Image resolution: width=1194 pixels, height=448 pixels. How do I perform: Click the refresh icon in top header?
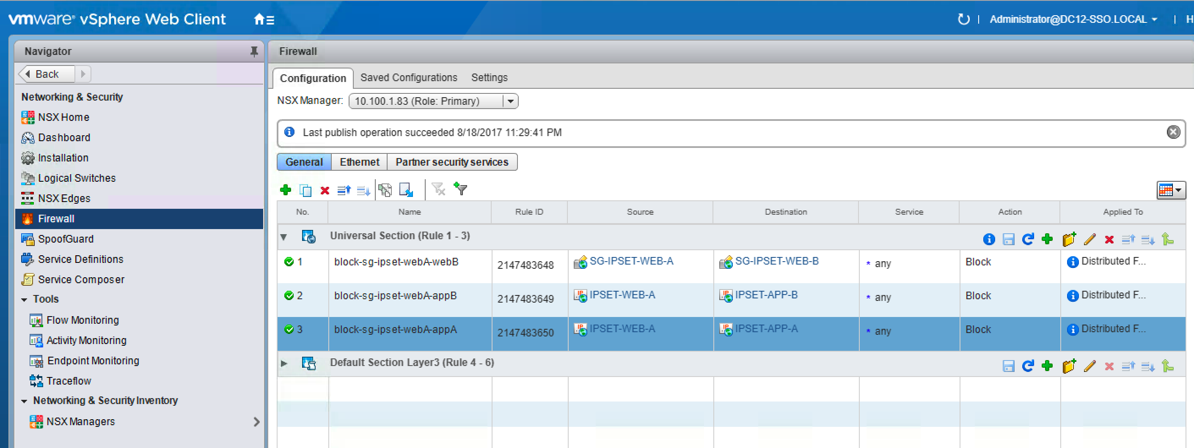point(963,19)
